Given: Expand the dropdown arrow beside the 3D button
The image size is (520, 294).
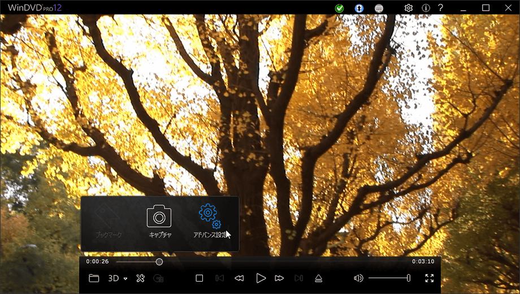Looking at the screenshot, I should click(125, 279).
